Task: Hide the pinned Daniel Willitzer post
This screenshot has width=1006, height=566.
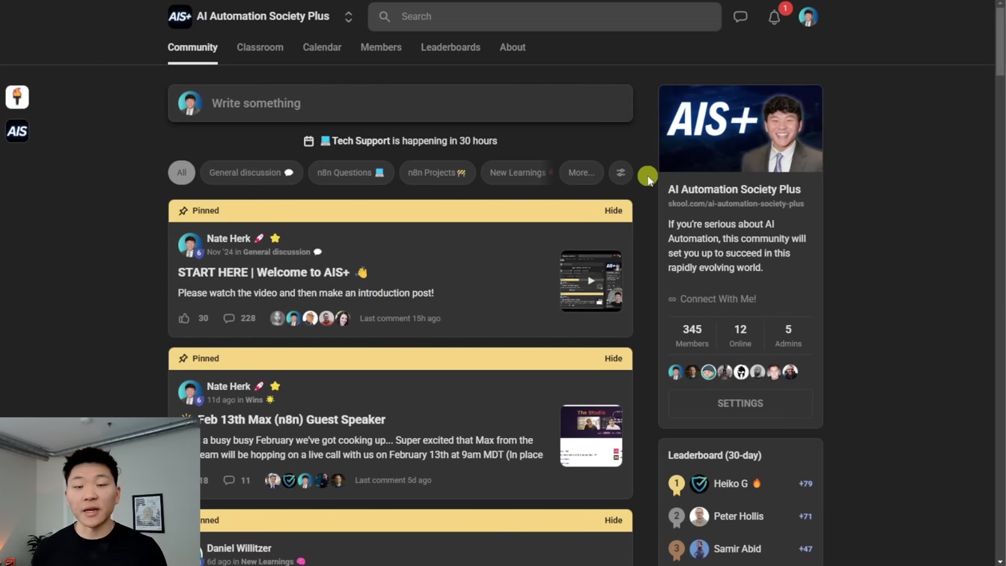Action: 613,520
